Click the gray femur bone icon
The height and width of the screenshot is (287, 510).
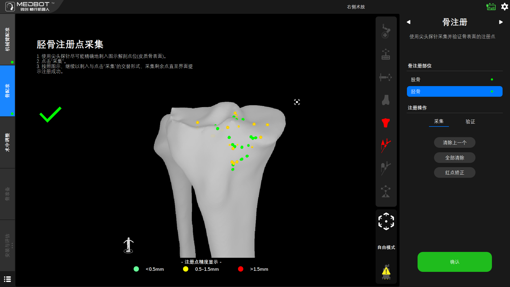click(386, 100)
